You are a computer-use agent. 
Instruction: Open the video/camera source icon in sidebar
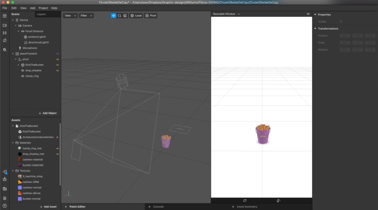coord(5,25)
